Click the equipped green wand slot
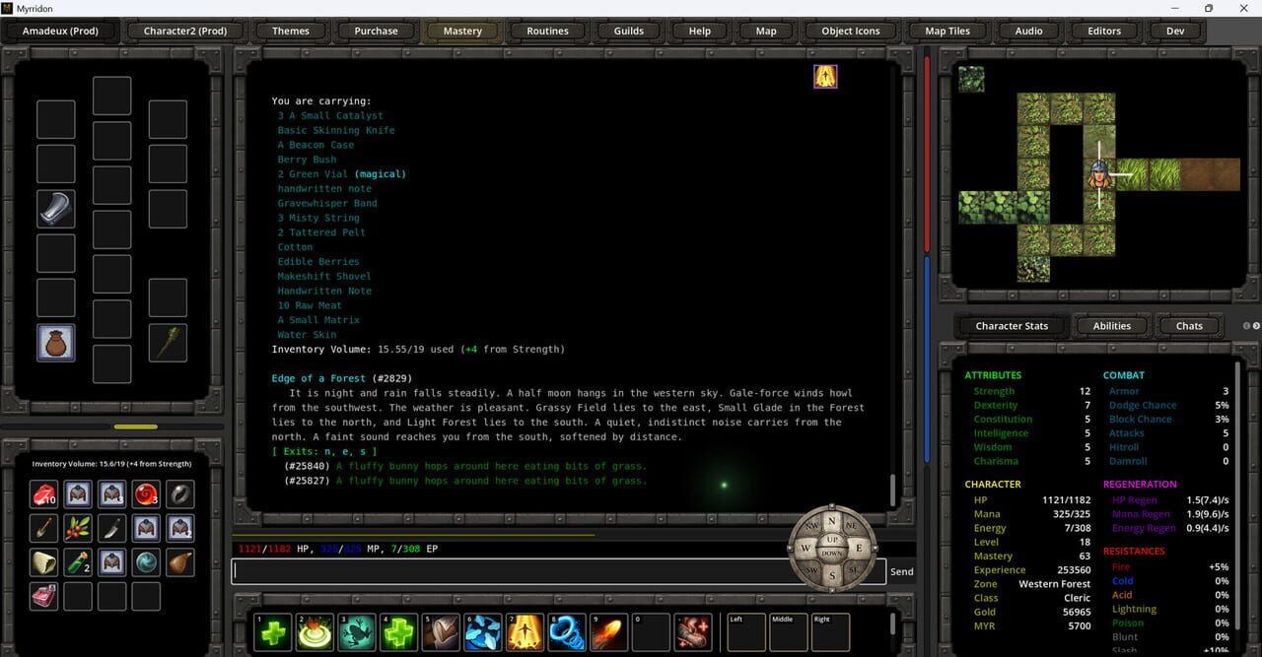Screen dimensions: 1262x657 click(168, 343)
